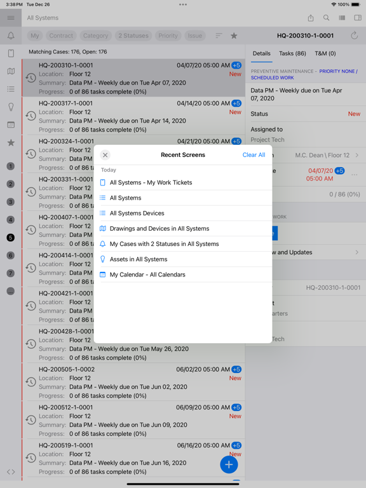
Task: Click the Clear All link
Action: 254,155
